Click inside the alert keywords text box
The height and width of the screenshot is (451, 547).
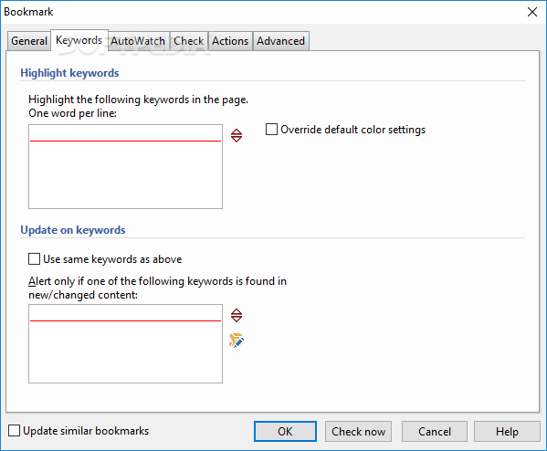[x=126, y=343]
